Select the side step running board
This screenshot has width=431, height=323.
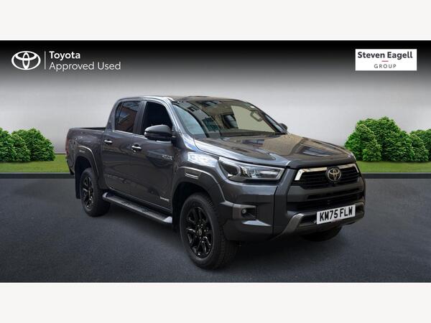[x=137, y=208]
